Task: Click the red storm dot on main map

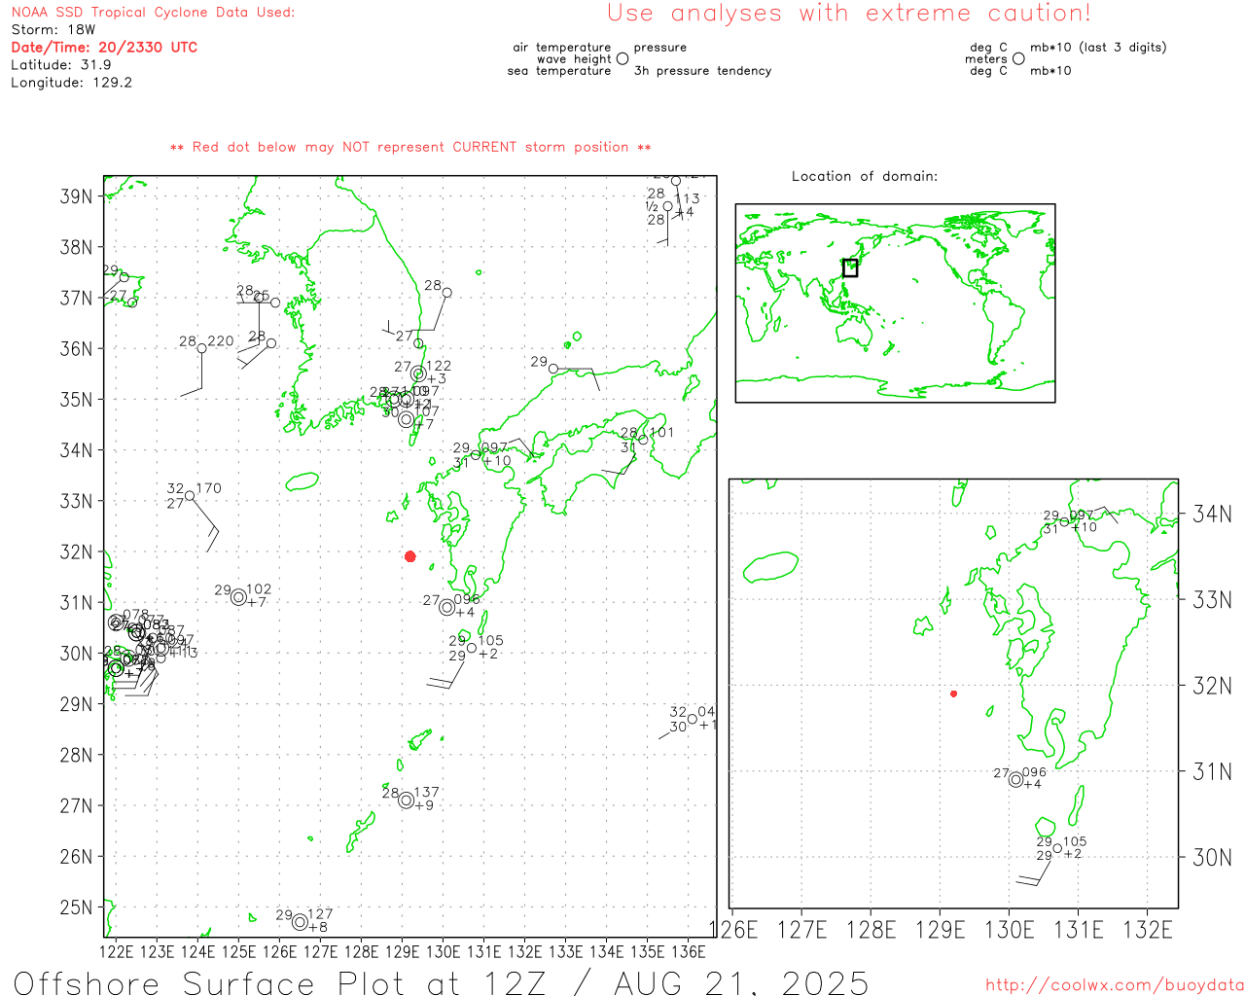Action: click(410, 556)
